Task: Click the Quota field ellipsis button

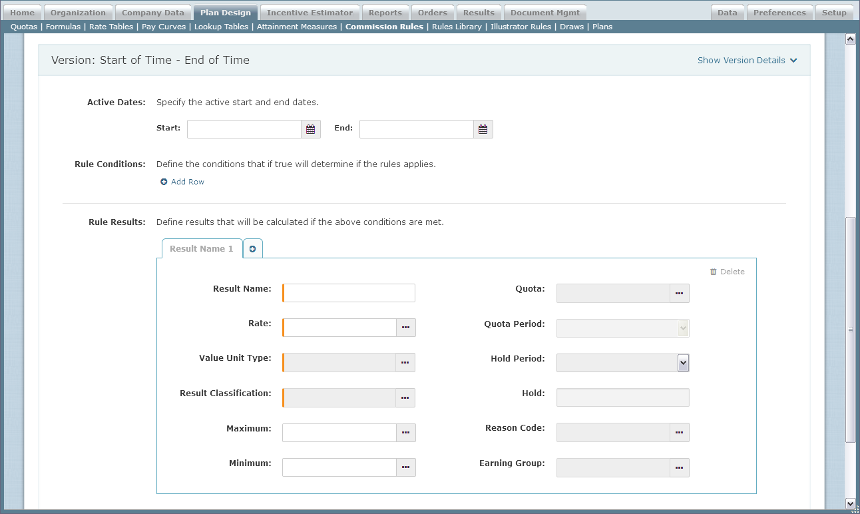Action: pyautogui.click(x=679, y=293)
